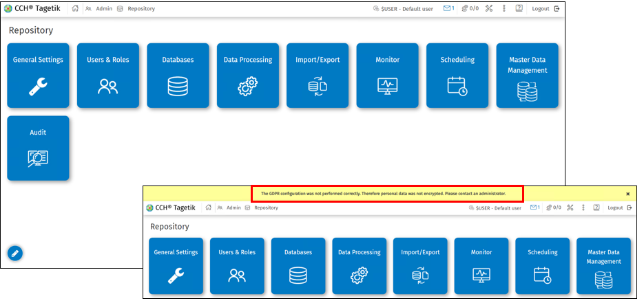Screen dimensions: 644x303
Task: Open Users & Roles tile in back window
Action: click(x=108, y=76)
